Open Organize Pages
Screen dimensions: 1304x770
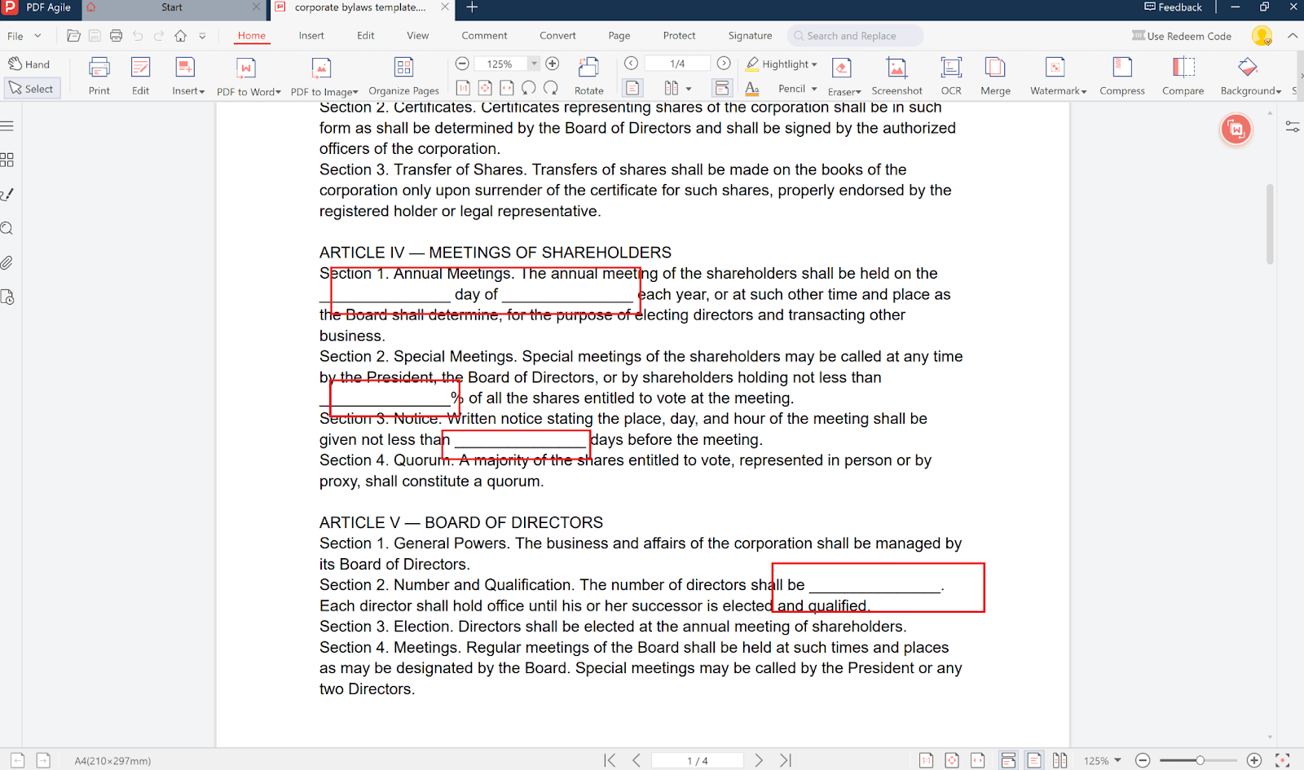403,68
